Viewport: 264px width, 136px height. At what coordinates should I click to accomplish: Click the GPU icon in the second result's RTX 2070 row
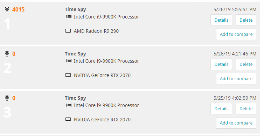68,75
